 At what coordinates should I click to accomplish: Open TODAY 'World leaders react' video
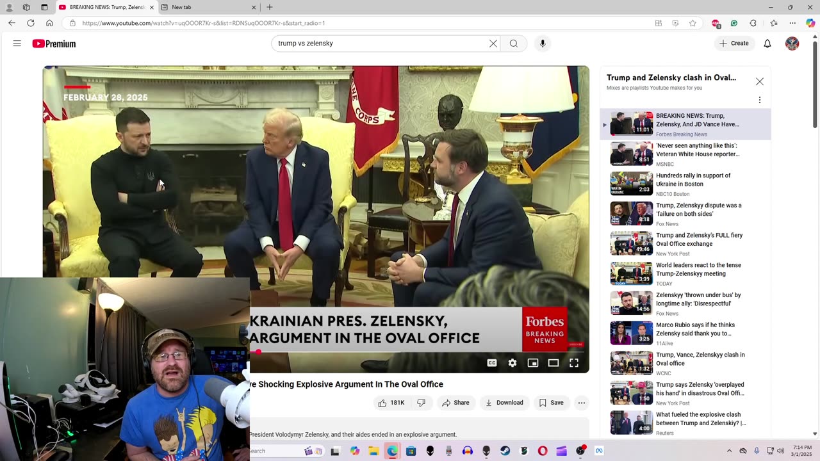685,274
